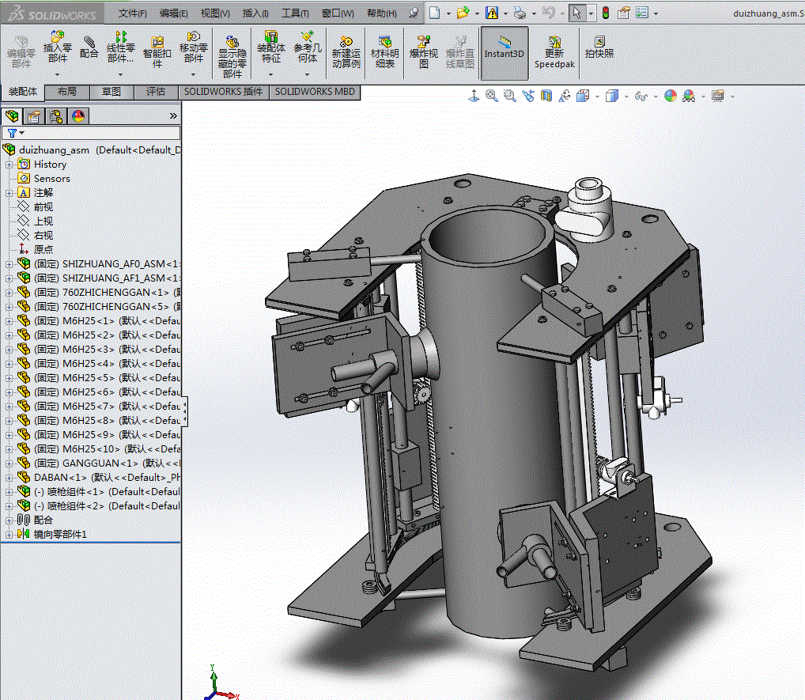This screenshot has height=700, width=805.
Task: Open the ConfigurationManager panel tab
Action: (56, 116)
